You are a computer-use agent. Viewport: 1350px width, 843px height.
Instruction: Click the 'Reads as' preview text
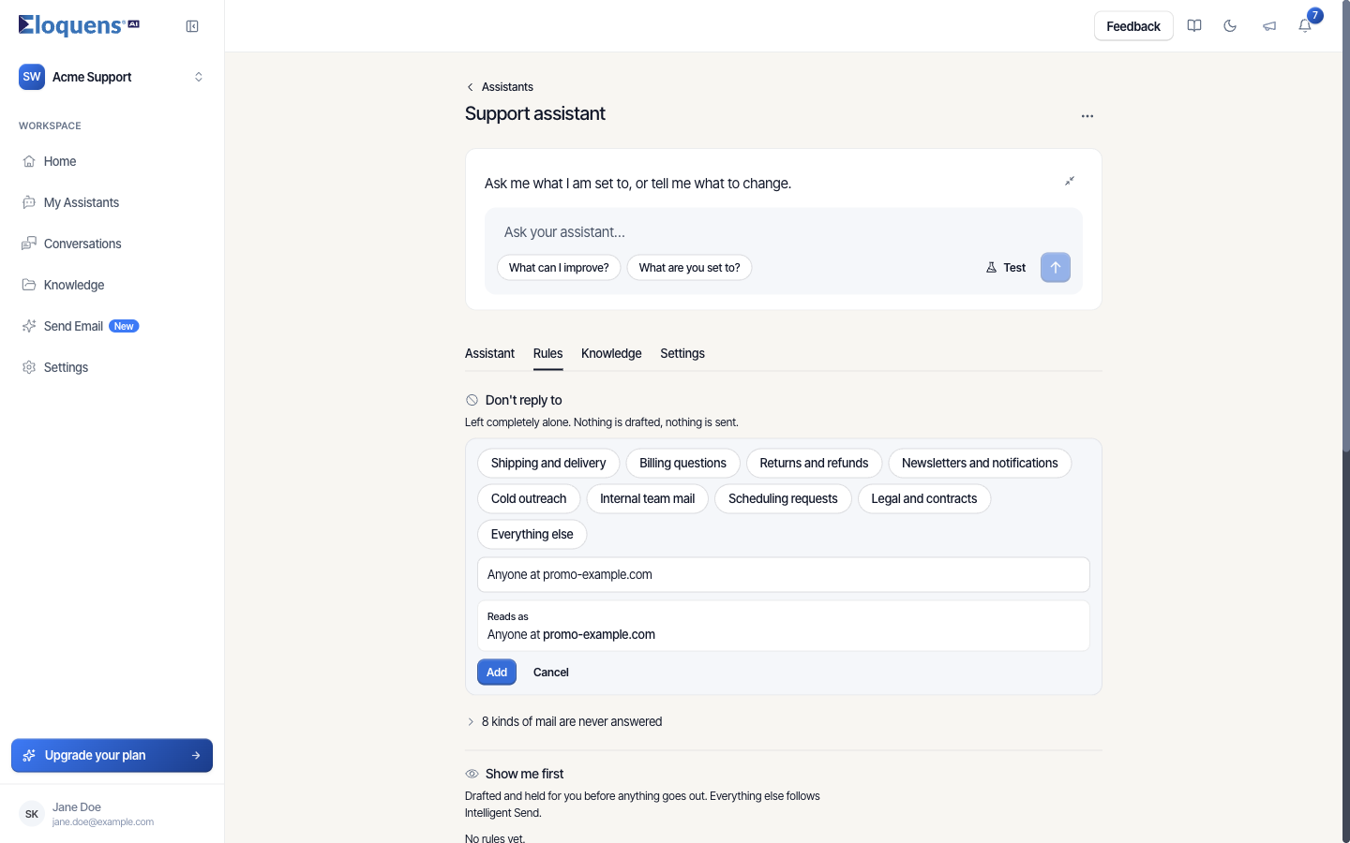click(571, 634)
